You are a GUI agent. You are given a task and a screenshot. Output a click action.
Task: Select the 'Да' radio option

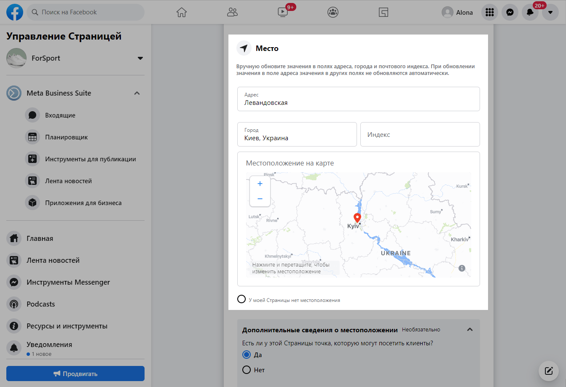[x=247, y=355]
